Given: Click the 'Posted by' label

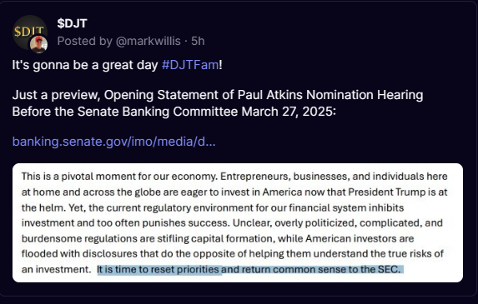Looking at the screenshot, I should 85,41.
